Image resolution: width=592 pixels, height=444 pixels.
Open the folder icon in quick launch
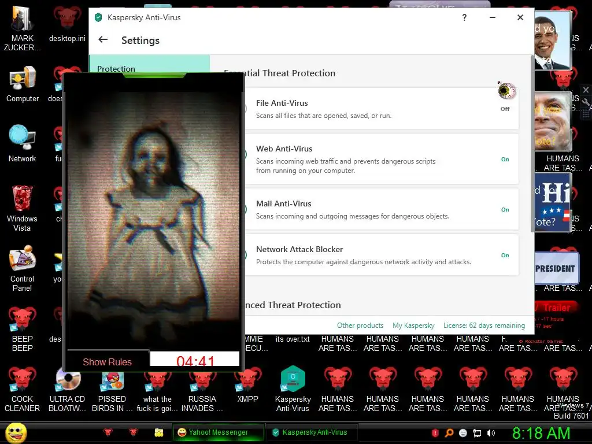coord(159,432)
